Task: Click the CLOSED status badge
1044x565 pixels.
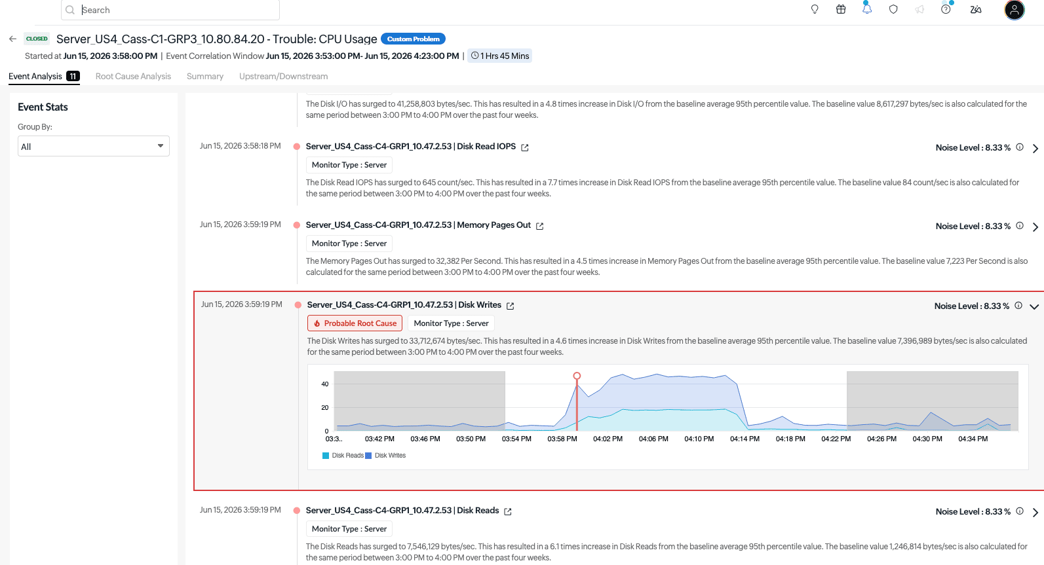Action: 37,39
